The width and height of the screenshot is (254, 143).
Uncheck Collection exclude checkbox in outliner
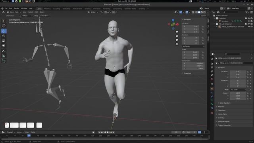(246, 18)
